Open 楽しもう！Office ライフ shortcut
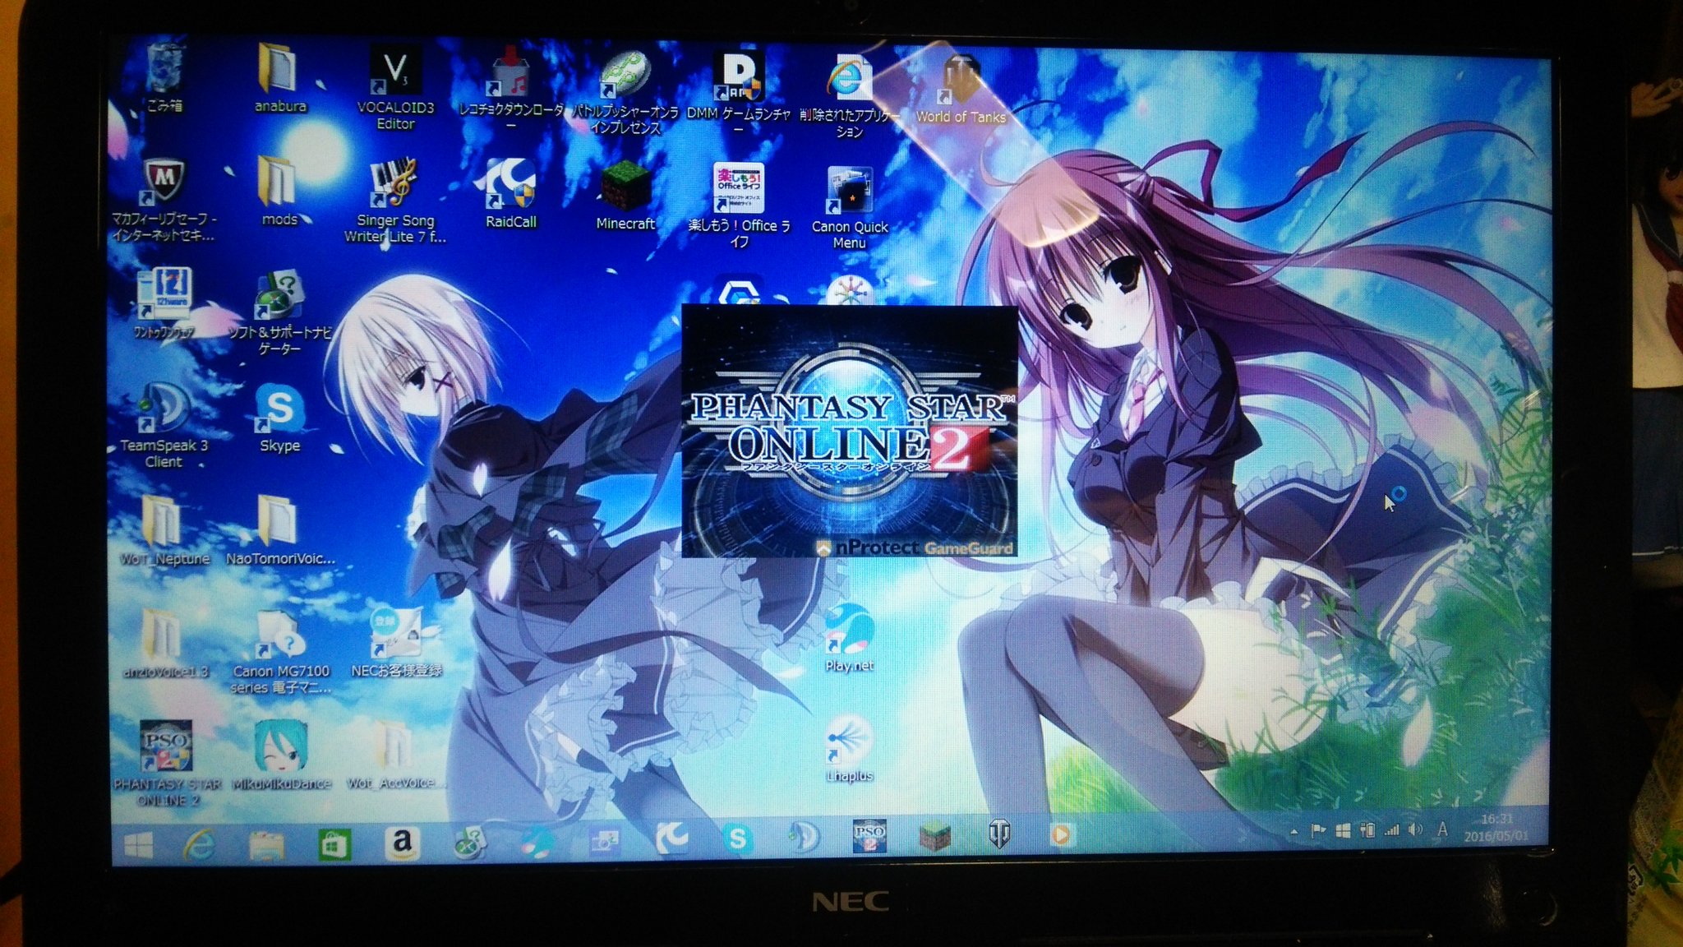 (739, 206)
